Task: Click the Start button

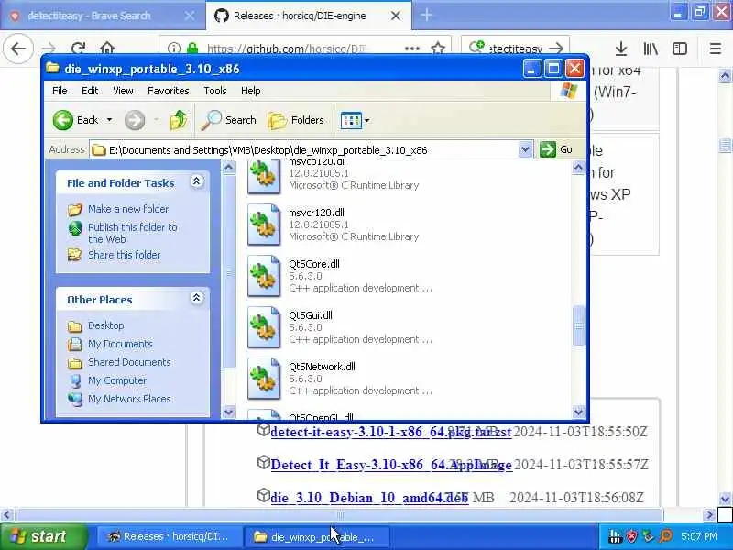Action: click(43, 536)
